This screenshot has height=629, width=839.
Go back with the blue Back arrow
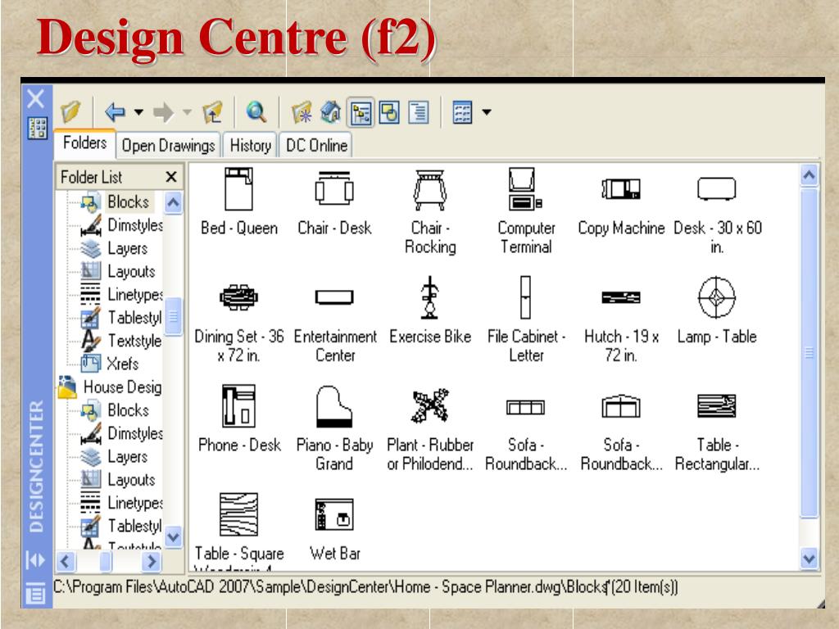(x=115, y=111)
